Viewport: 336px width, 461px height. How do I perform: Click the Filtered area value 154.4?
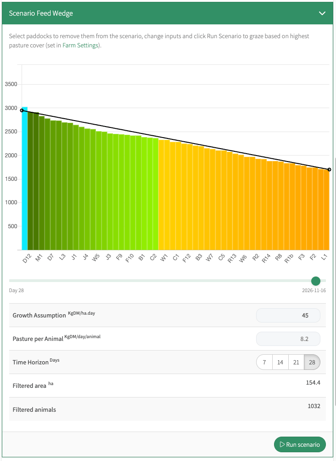pos(313,382)
